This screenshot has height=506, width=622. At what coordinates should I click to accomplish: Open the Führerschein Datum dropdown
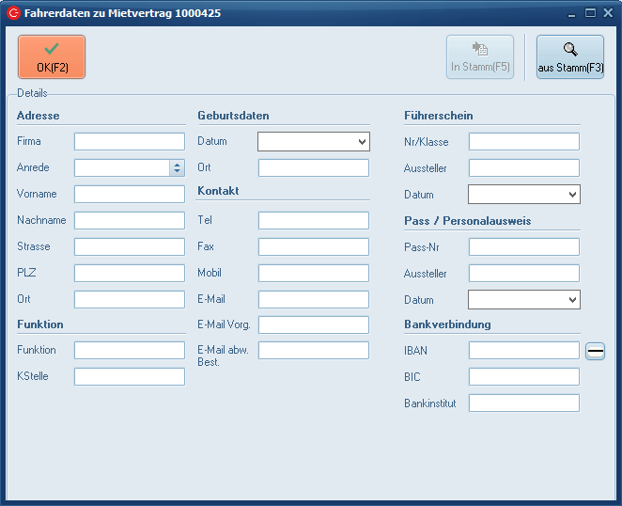(572, 195)
